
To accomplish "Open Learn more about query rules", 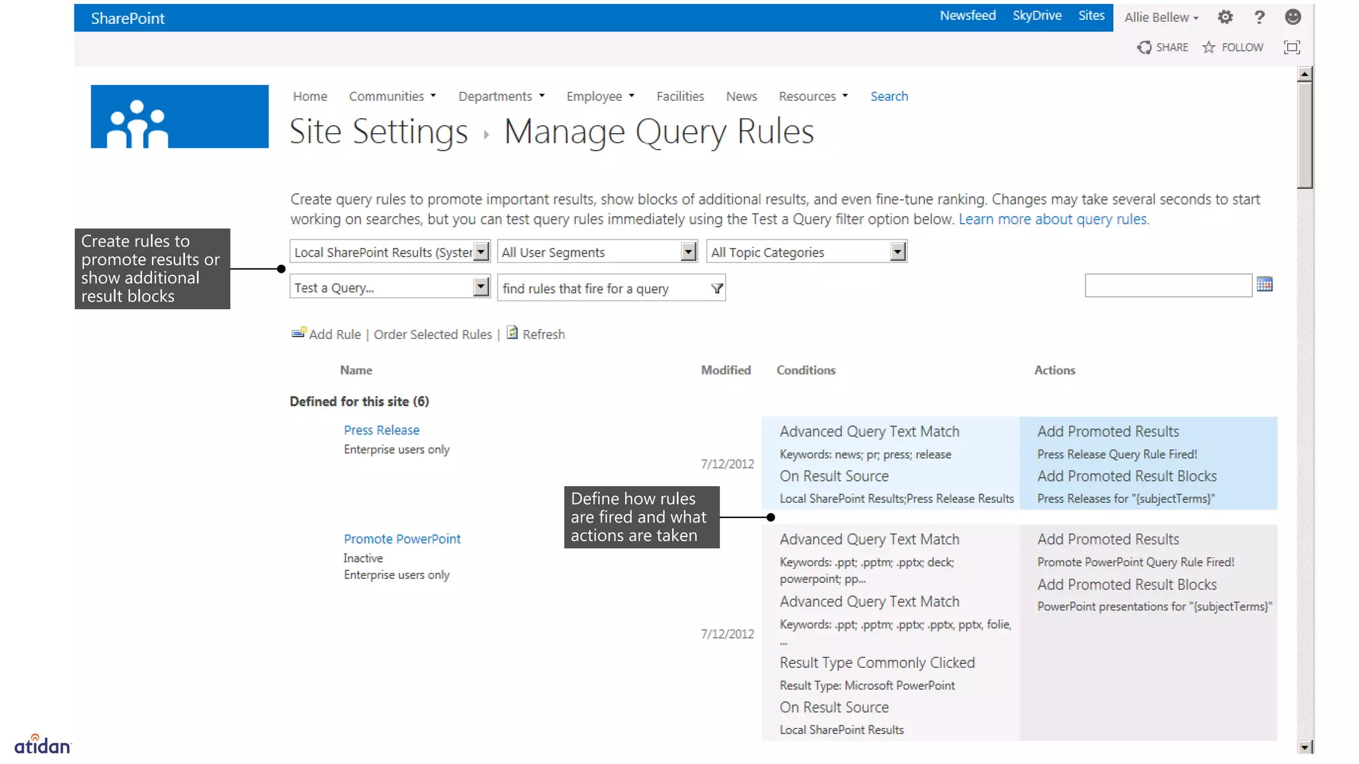I will 1052,220.
